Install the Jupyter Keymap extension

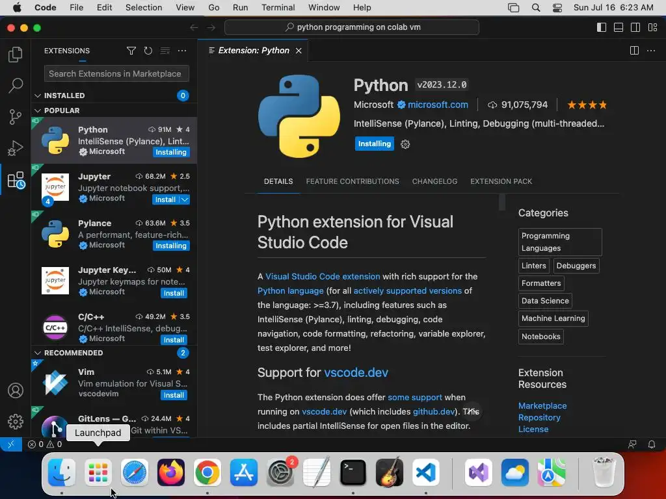click(174, 293)
